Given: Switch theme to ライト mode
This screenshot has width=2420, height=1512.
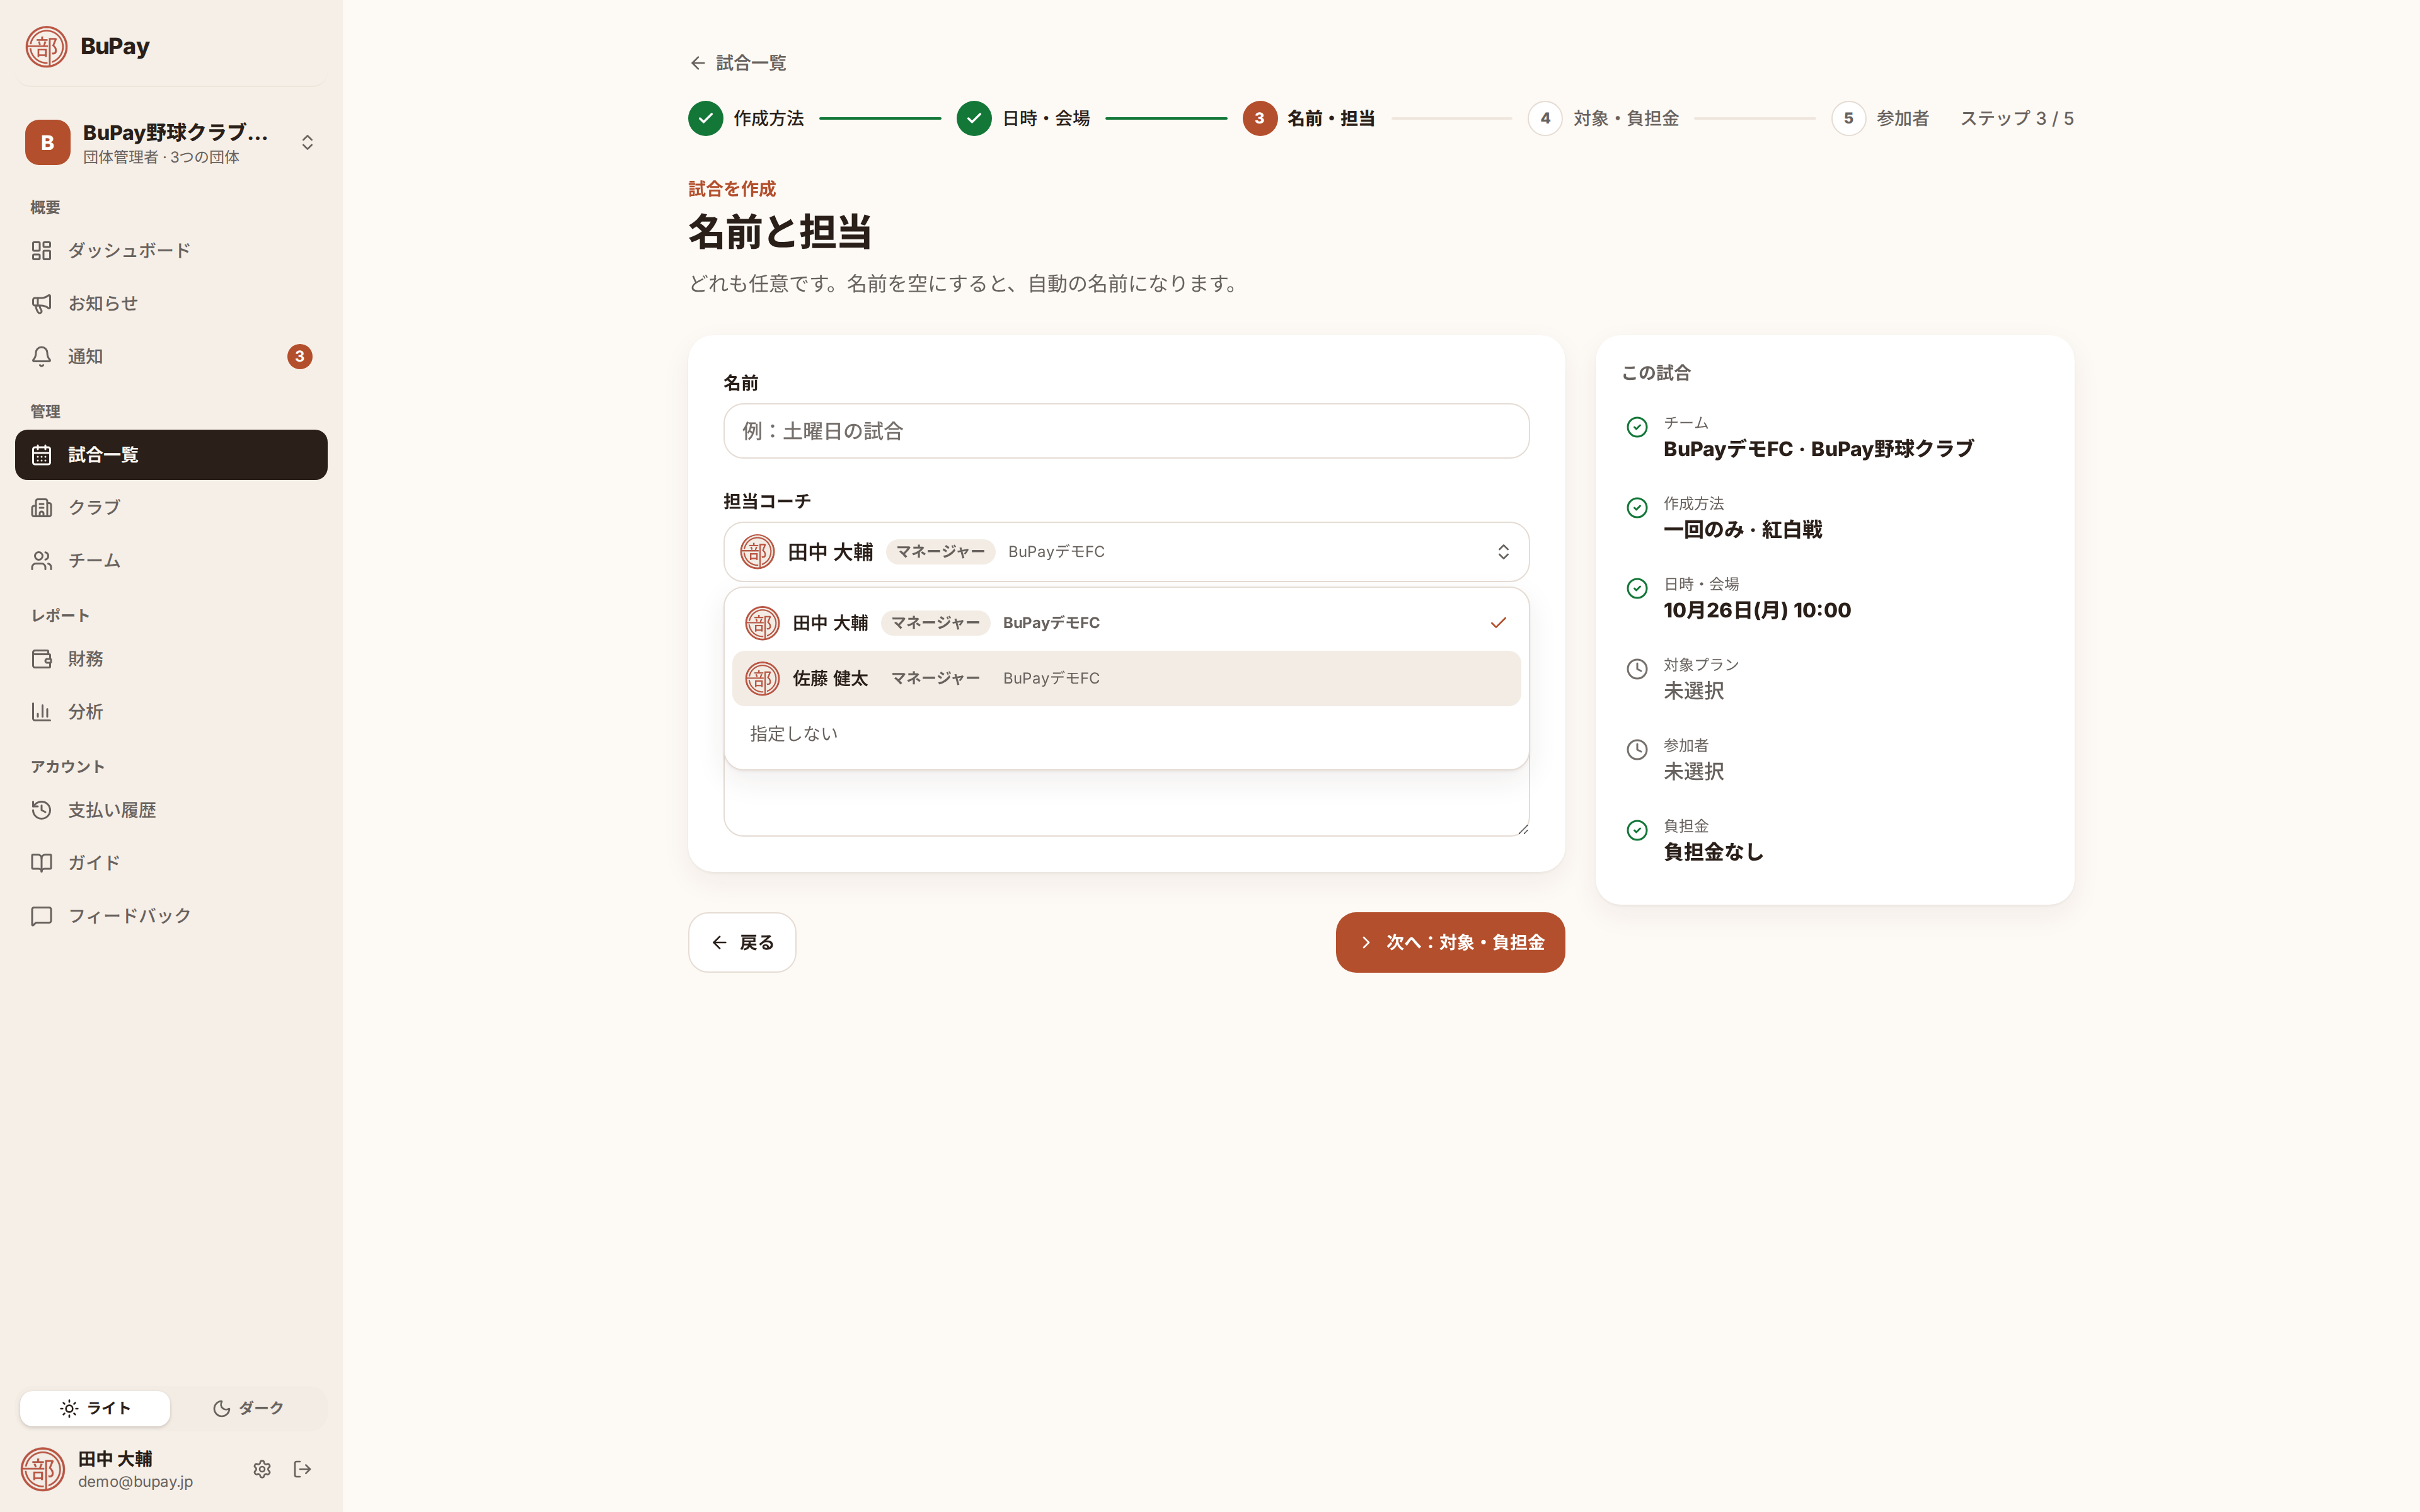Looking at the screenshot, I should (x=95, y=1408).
